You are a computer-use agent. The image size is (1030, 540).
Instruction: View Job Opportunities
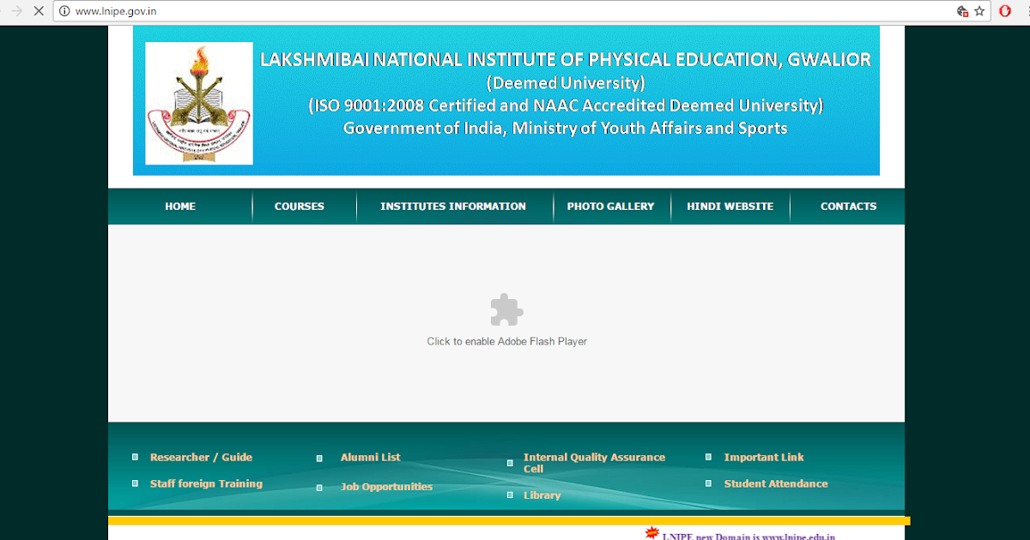click(x=386, y=486)
